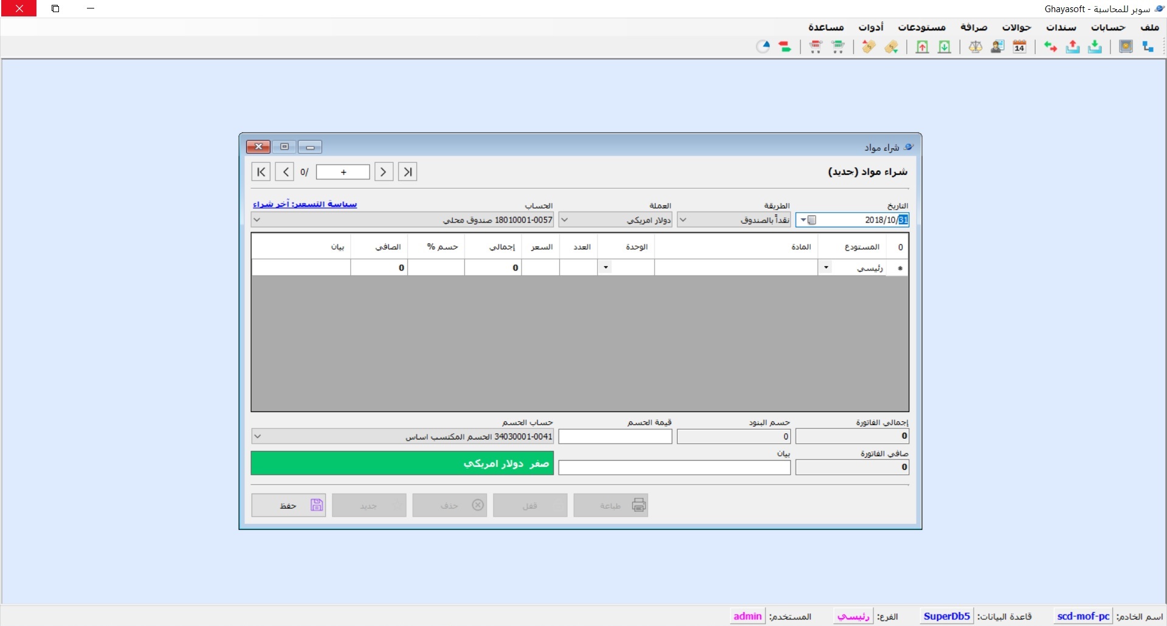
Task: Minimize the شراء مواد dialog window
Action: pos(310,147)
